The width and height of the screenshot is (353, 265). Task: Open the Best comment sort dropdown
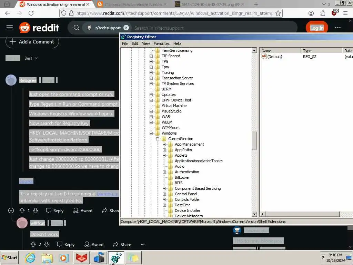(x=31, y=58)
